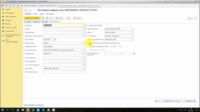This screenshot has height=112, width=200.
Task: Save the document with the diskette icon
Action: (x=43, y=18)
